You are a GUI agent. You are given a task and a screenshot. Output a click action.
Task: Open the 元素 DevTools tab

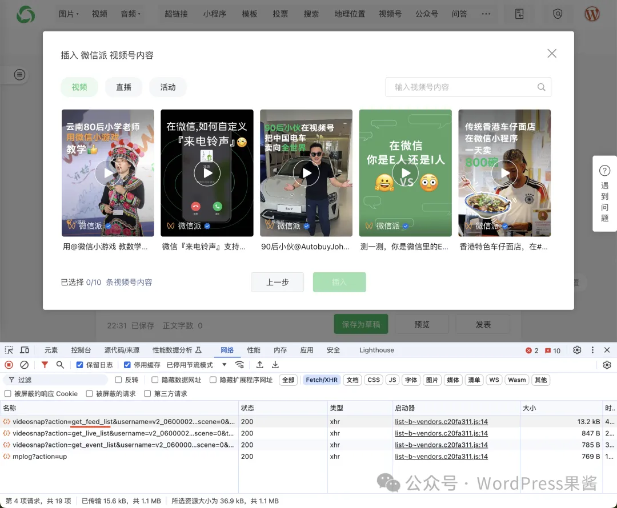(x=51, y=350)
